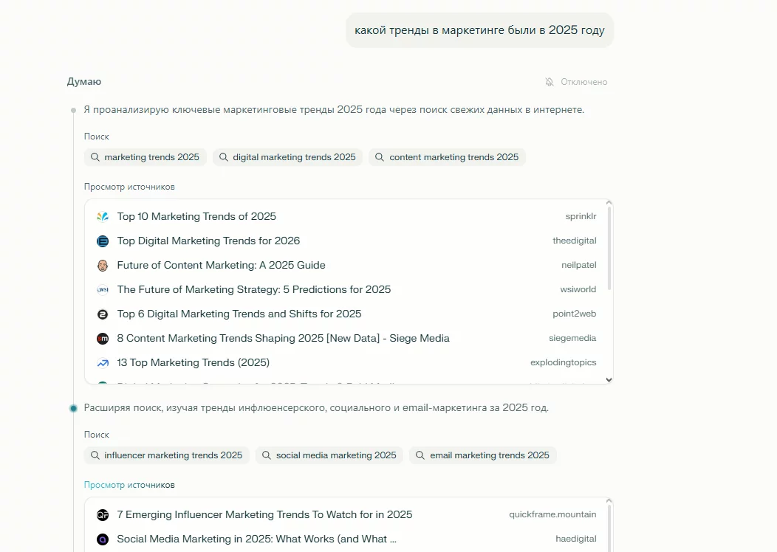Screen dimensions: 777x552
Task: Click the theedigital favicon icon
Action: click(103, 241)
